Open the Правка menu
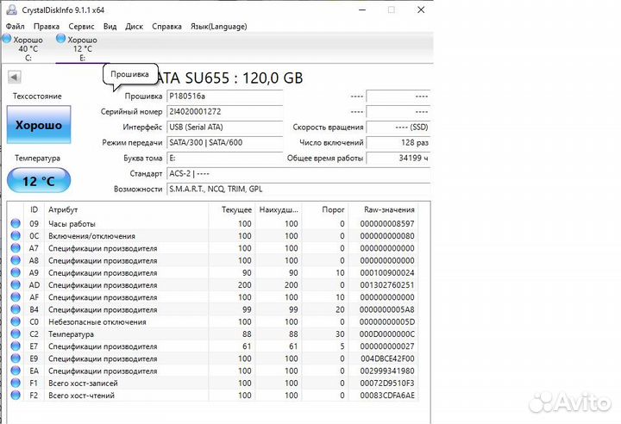Viewport: 621px width, 424px height. point(47,27)
